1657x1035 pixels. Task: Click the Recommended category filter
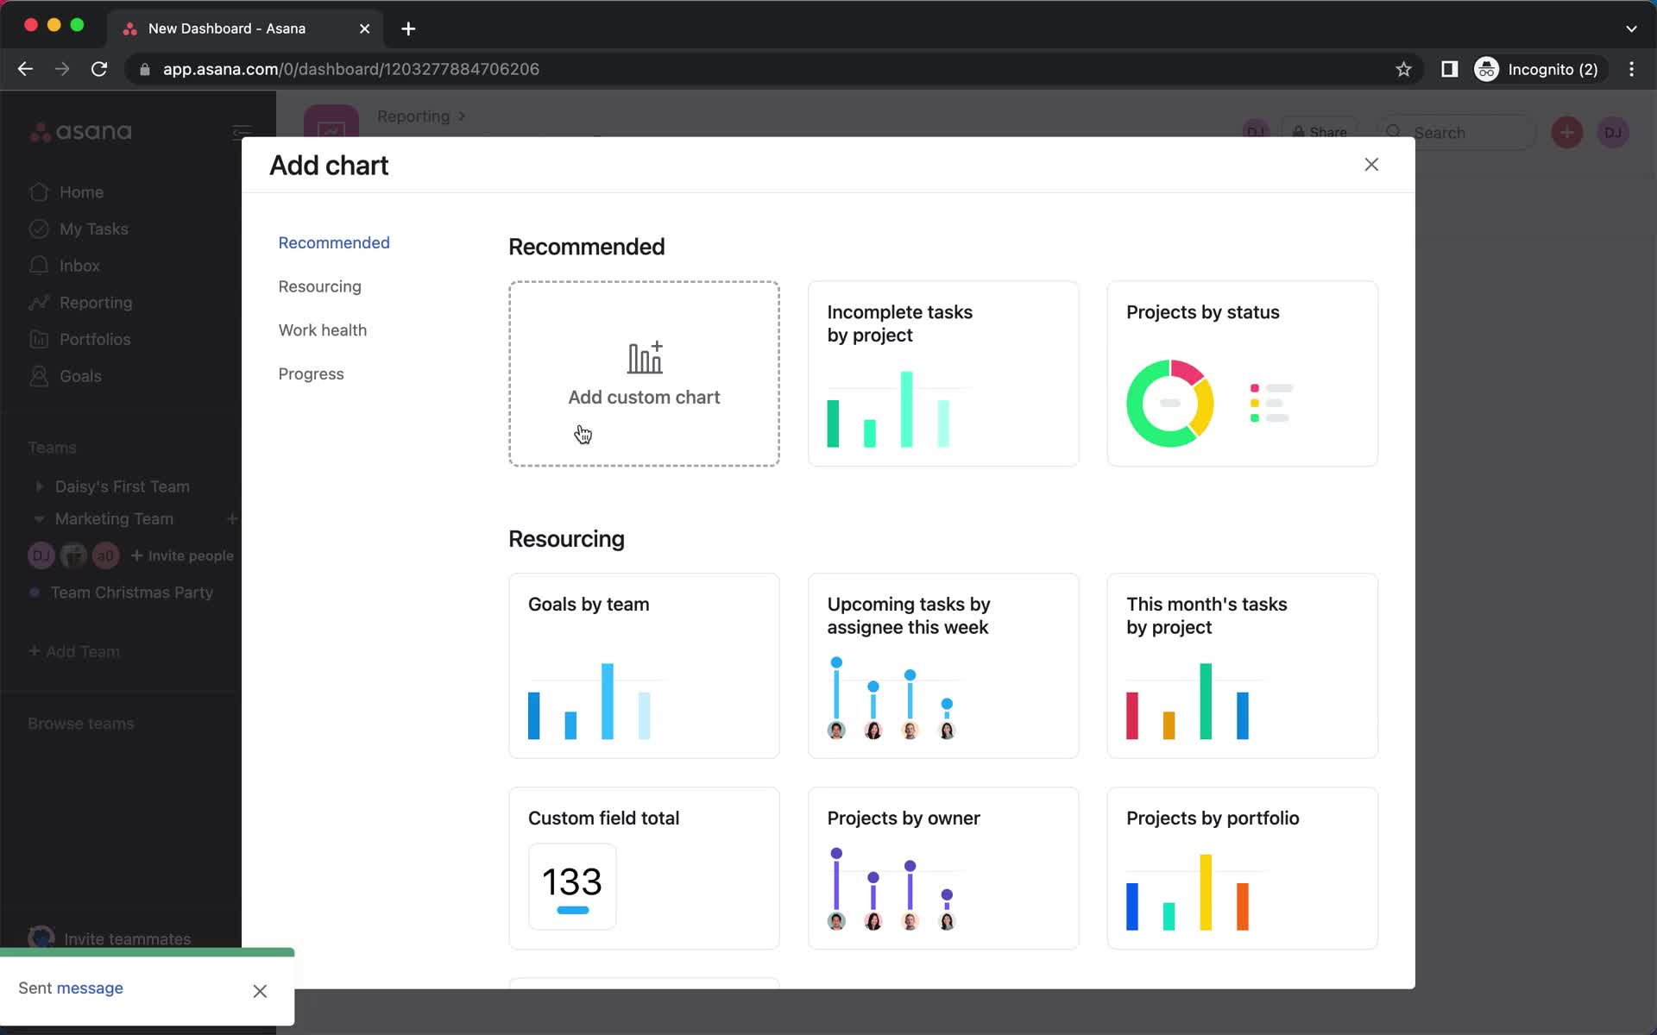pos(334,242)
